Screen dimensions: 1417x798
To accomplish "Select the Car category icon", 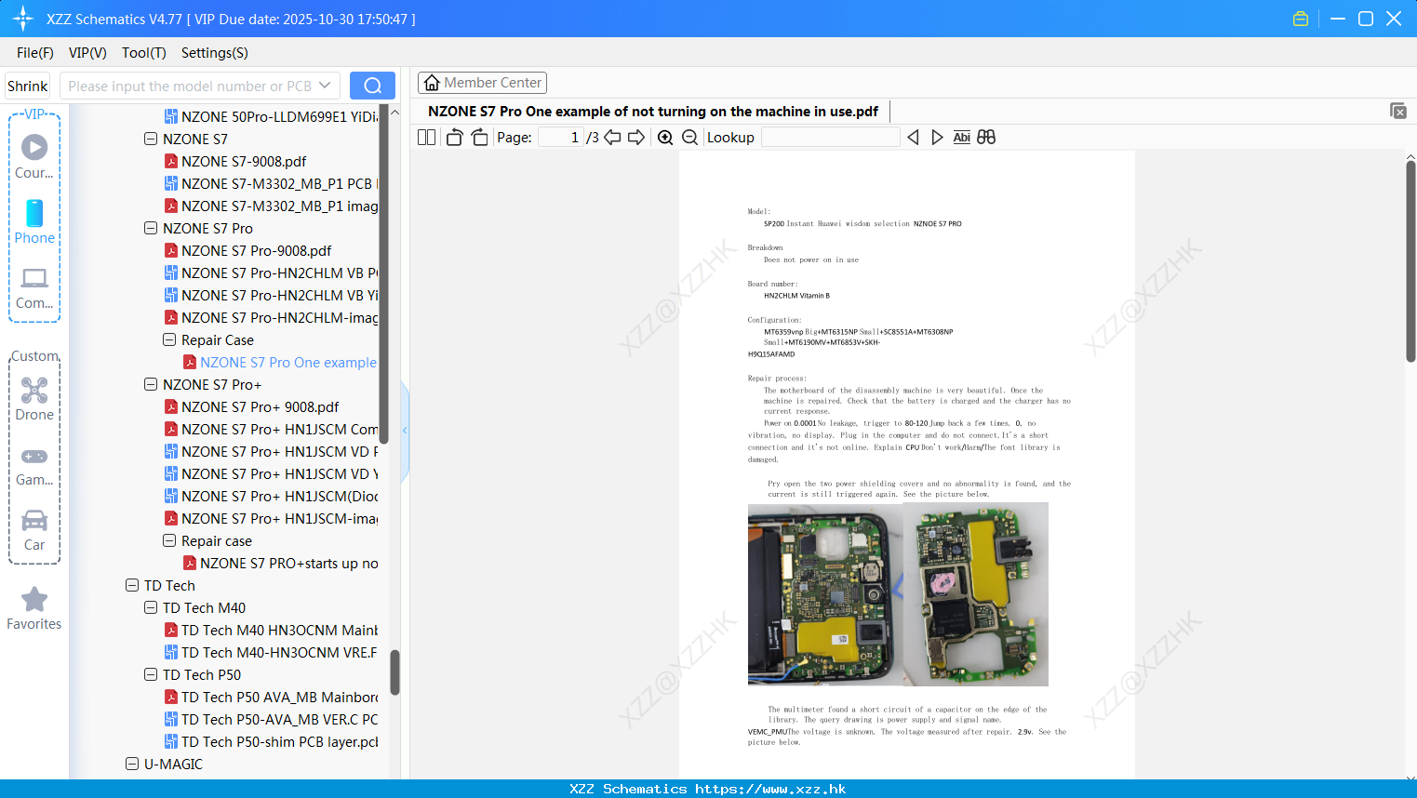I will (34, 529).
